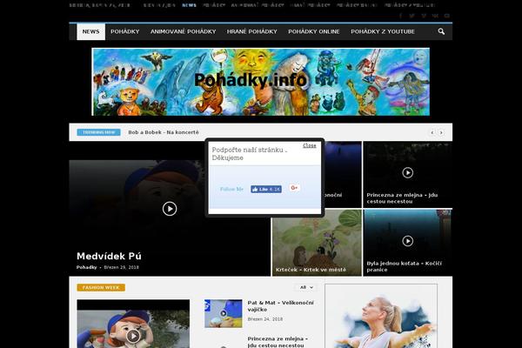Click sidebar advertisement with woman

coord(381,316)
